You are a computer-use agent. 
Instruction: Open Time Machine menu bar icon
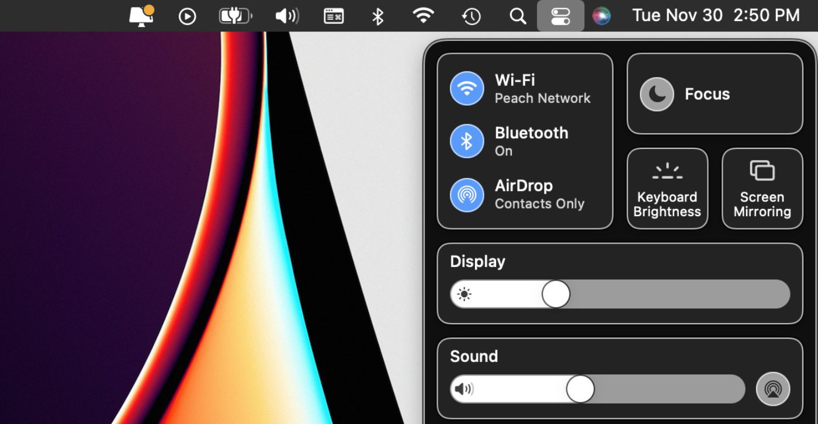pyautogui.click(x=471, y=16)
